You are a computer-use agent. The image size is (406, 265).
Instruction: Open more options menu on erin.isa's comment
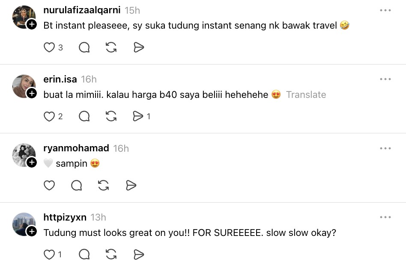(x=385, y=79)
